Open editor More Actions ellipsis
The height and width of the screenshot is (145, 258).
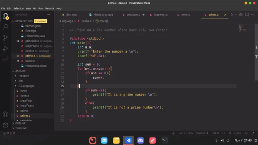253,15
